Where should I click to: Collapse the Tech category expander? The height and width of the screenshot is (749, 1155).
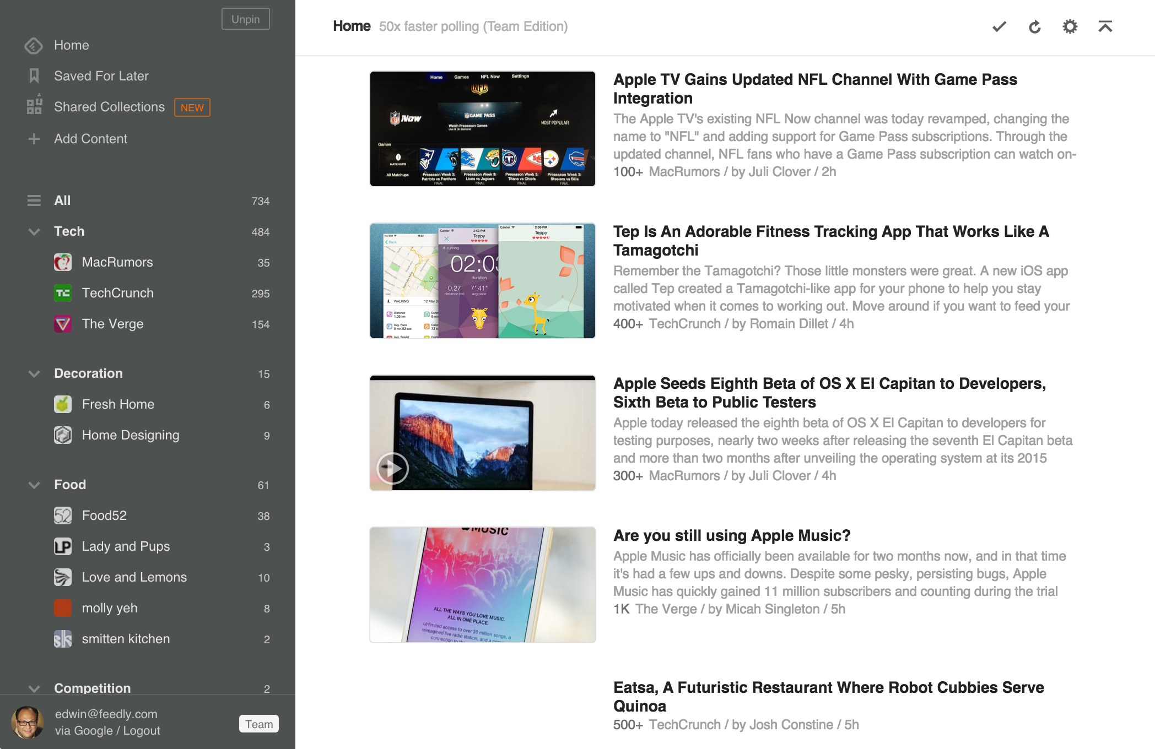pyautogui.click(x=34, y=231)
